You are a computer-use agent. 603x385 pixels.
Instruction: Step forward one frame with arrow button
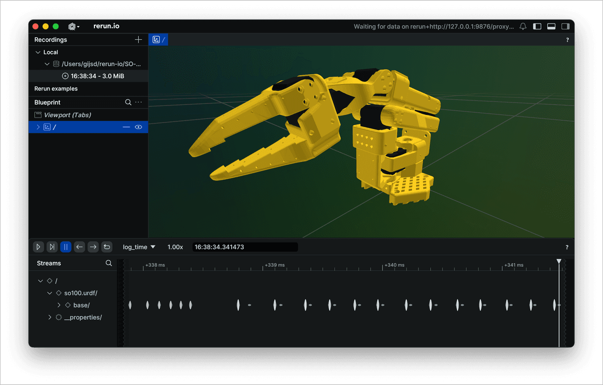coord(93,246)
